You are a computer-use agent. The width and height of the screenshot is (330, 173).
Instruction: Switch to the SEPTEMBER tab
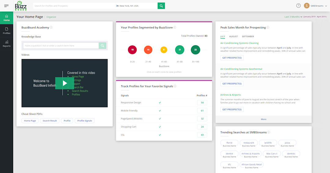248,37
